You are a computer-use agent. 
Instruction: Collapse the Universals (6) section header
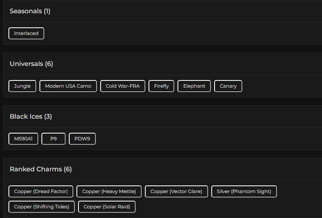point(31,64)
